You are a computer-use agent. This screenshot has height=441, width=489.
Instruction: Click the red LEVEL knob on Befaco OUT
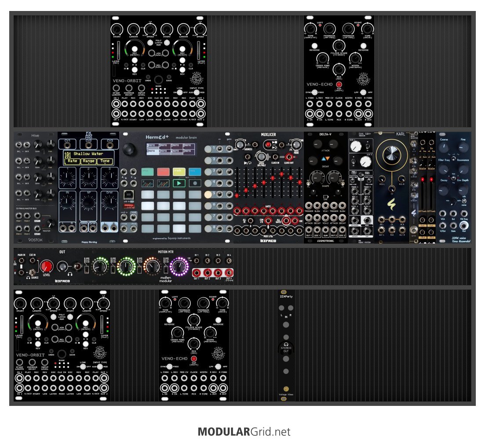[47, 266]
